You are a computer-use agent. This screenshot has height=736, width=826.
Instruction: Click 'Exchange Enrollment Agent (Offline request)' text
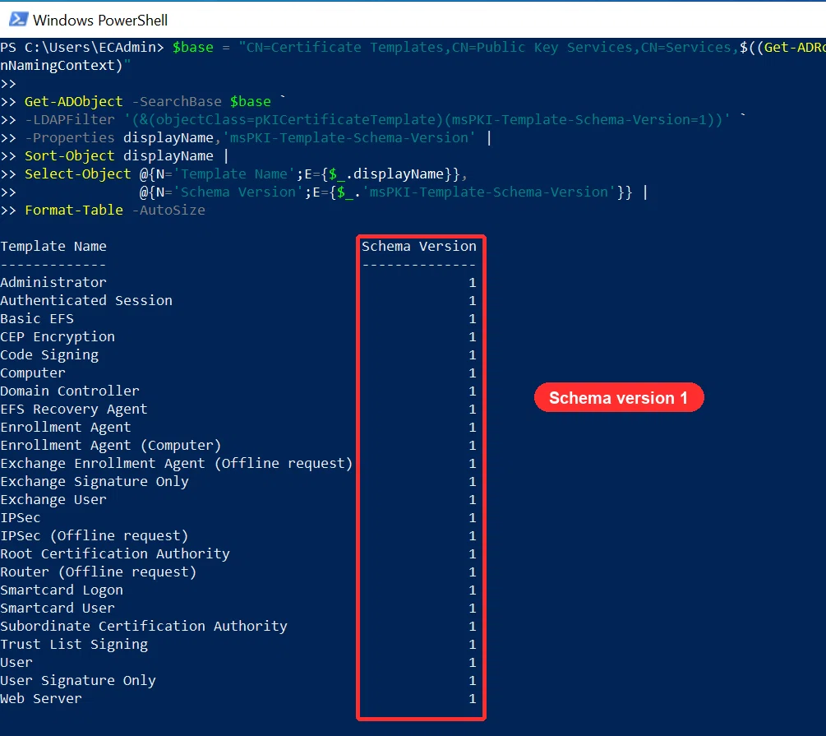coord(177,464)
